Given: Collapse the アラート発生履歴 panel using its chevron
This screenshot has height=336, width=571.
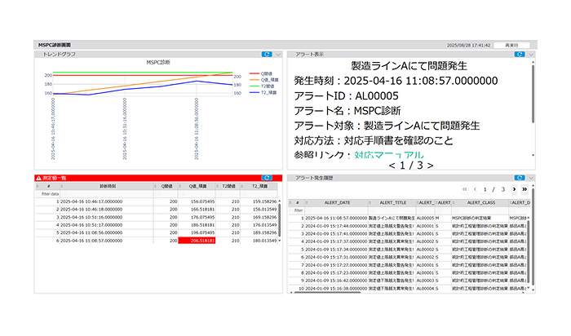Looking at the screenshot, I should [x=532, y=177].
